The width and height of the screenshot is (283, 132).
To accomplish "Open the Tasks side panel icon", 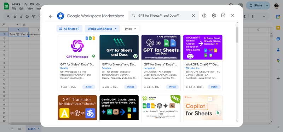I will click(278, 39).
